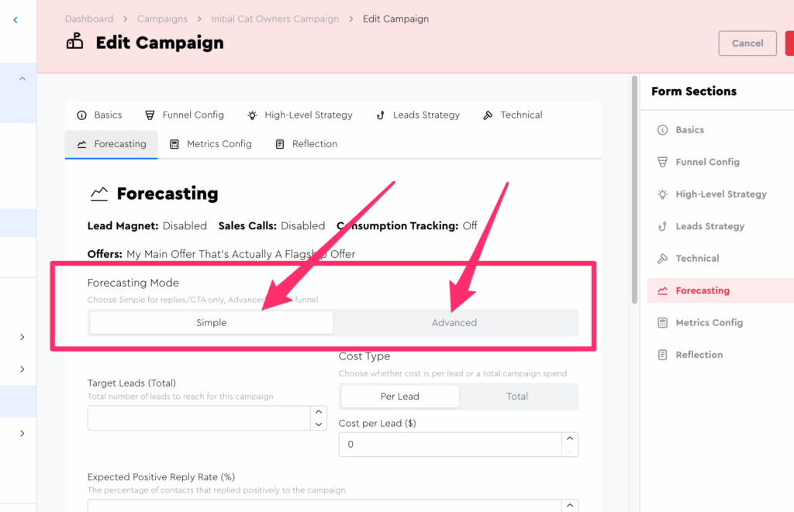The height and width of the screenshot is (512, 794).
Task: Switch Forecasting Mode to Advanced
Action: point(454,322)
